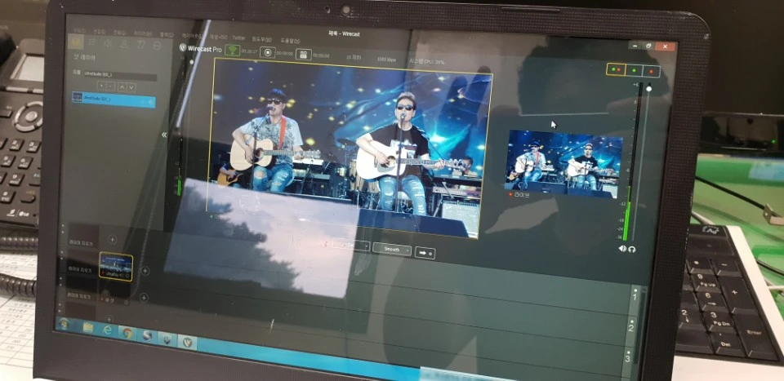Screen dimensions: 784x381
Task: Switch to Wirecast taskbar icon
Action: pyautogui.click(x=187, y=342)
